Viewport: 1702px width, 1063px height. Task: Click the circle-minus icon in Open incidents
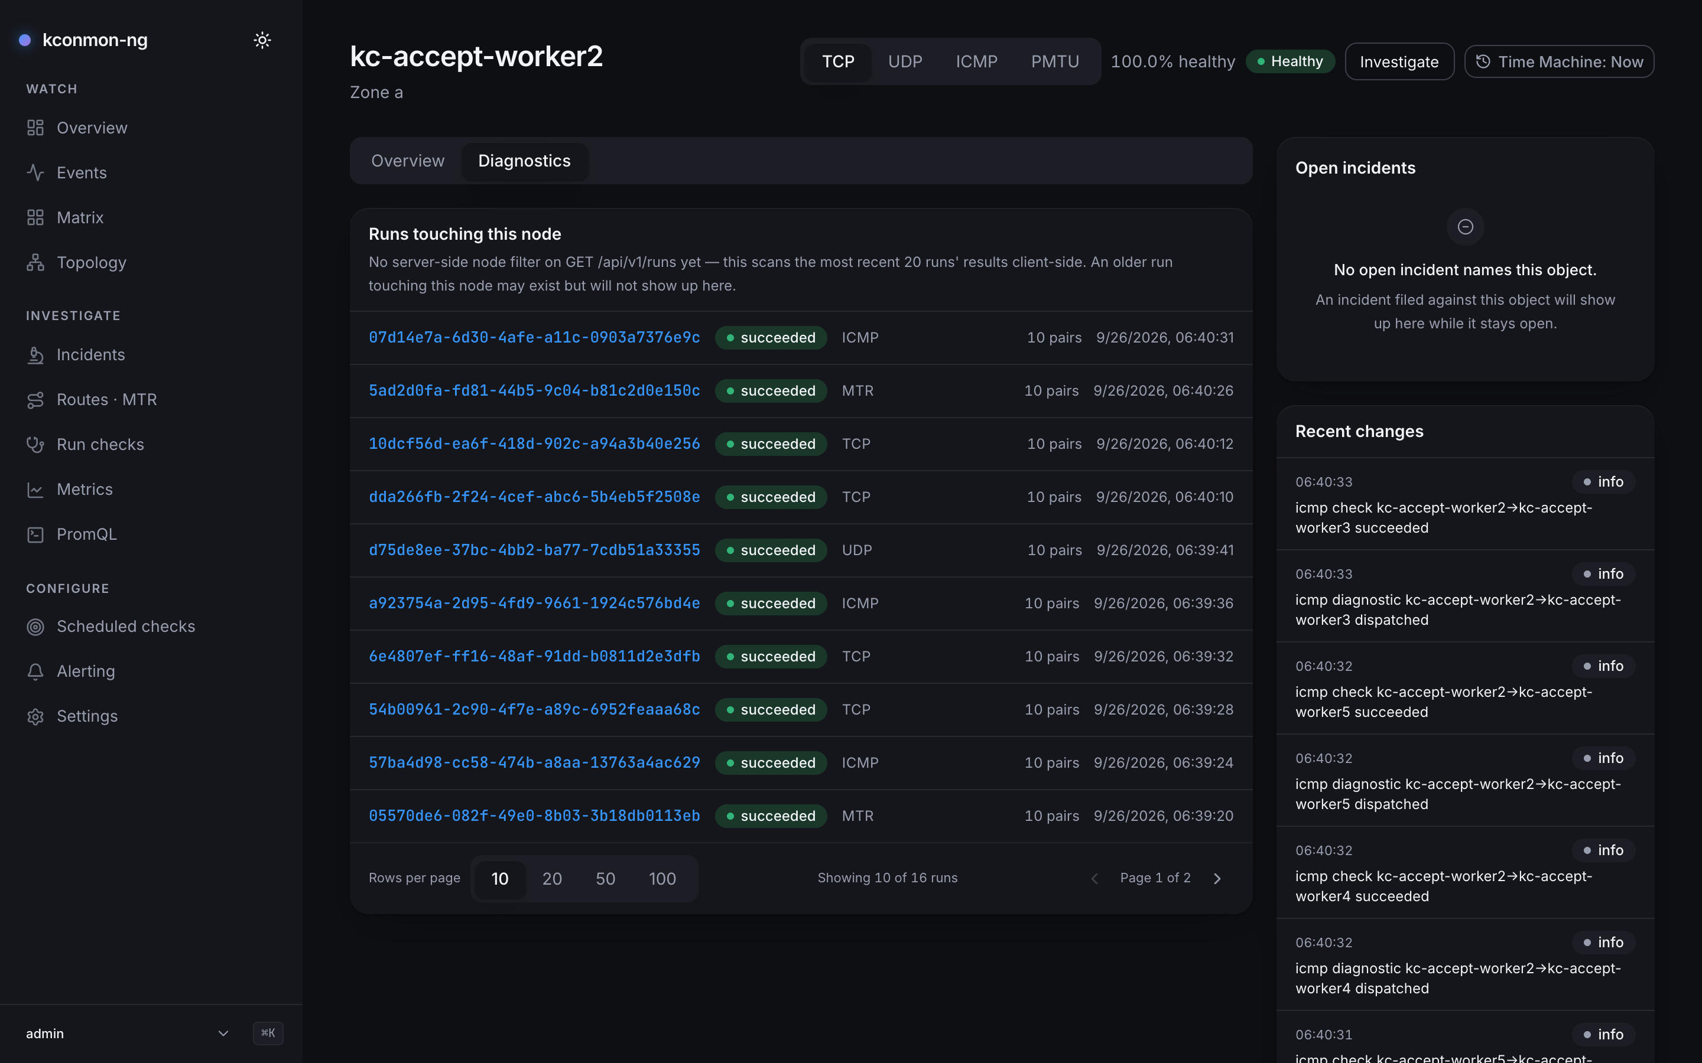tap(1465, 226)
